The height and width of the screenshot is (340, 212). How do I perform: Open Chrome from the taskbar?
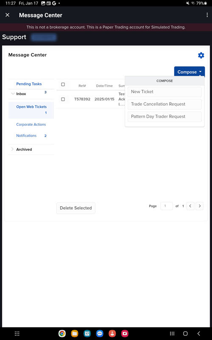pos(62,334)
